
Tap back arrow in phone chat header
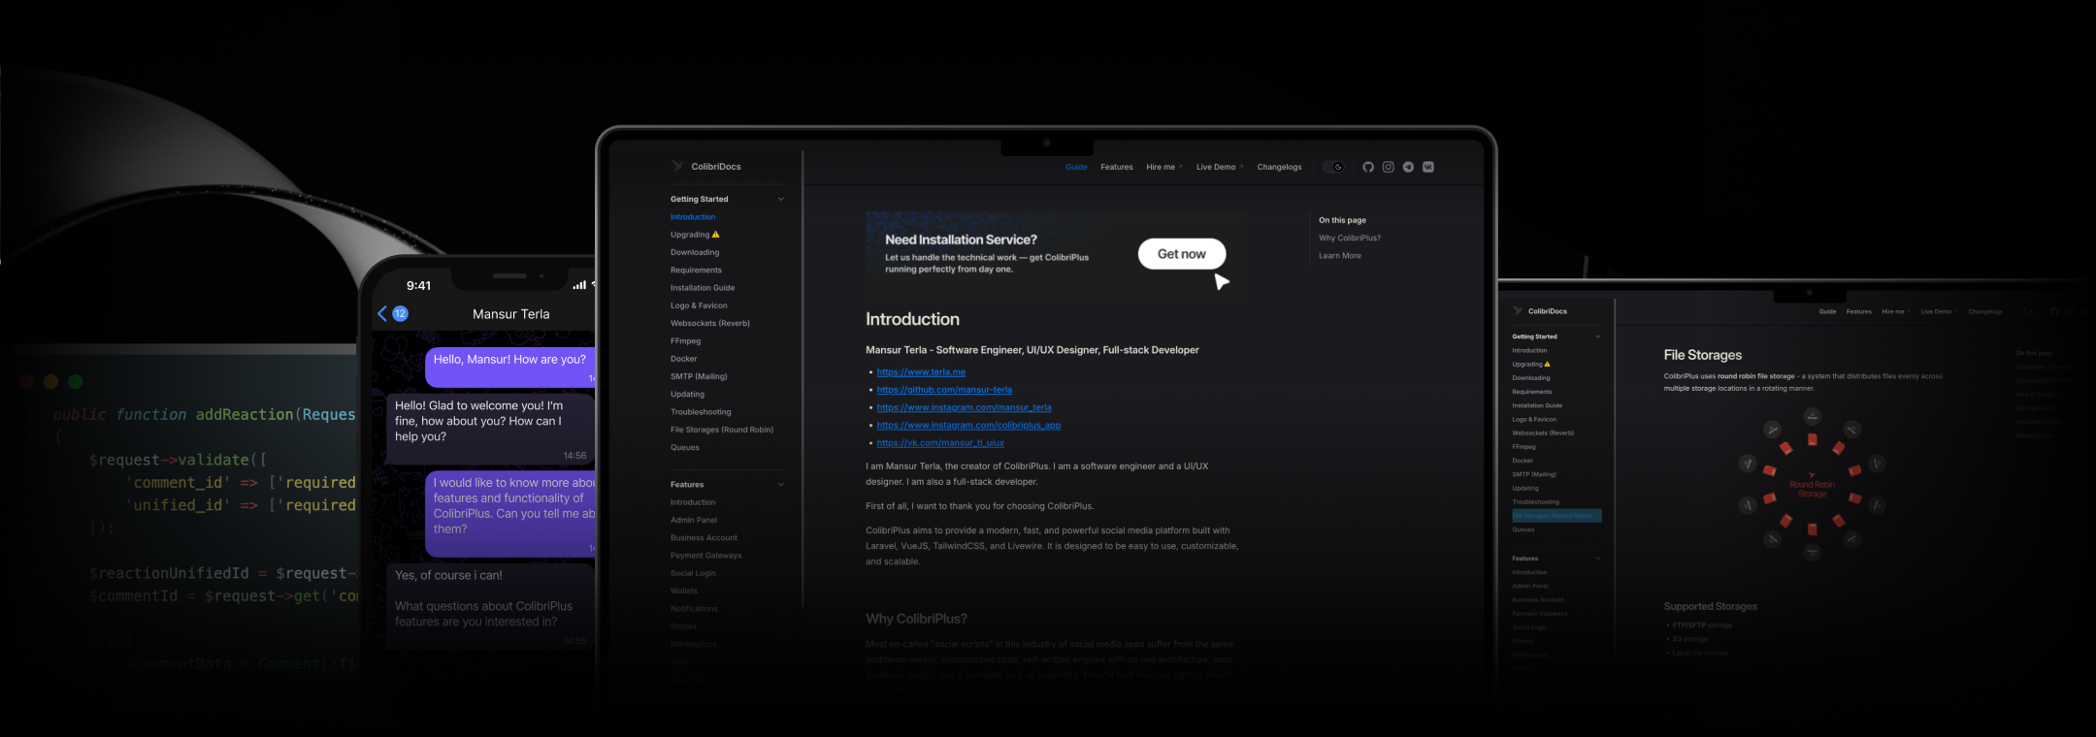pyautogui.click(x=382, y=313)
